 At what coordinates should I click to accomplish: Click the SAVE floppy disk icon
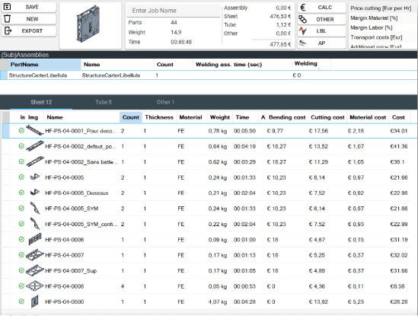7,7
